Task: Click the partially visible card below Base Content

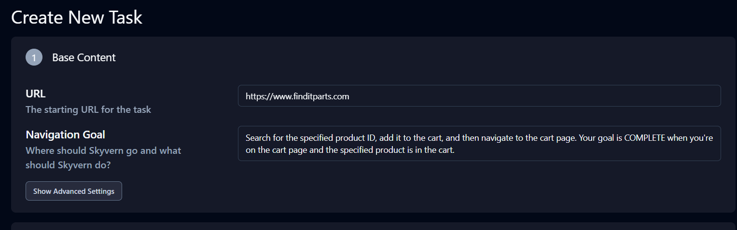Action: pyautogui.click(x=373, y=226)
